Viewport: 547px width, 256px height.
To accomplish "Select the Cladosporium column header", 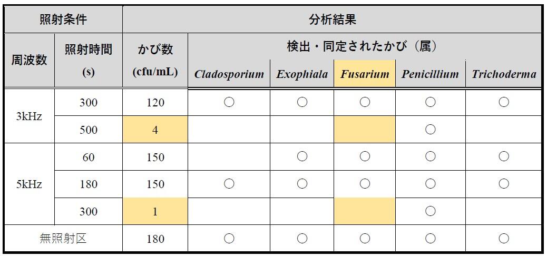I will click(229, 74).
